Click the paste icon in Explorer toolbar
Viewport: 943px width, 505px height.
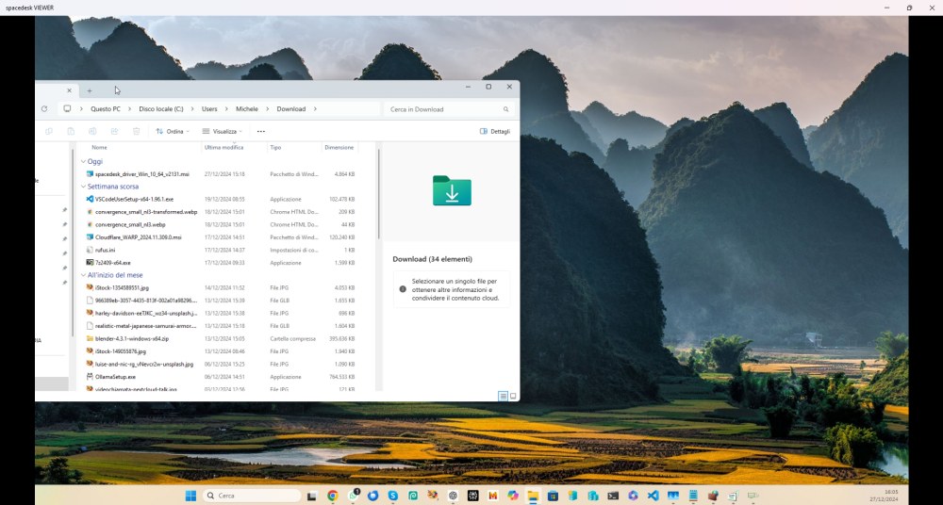pos(71,132)
